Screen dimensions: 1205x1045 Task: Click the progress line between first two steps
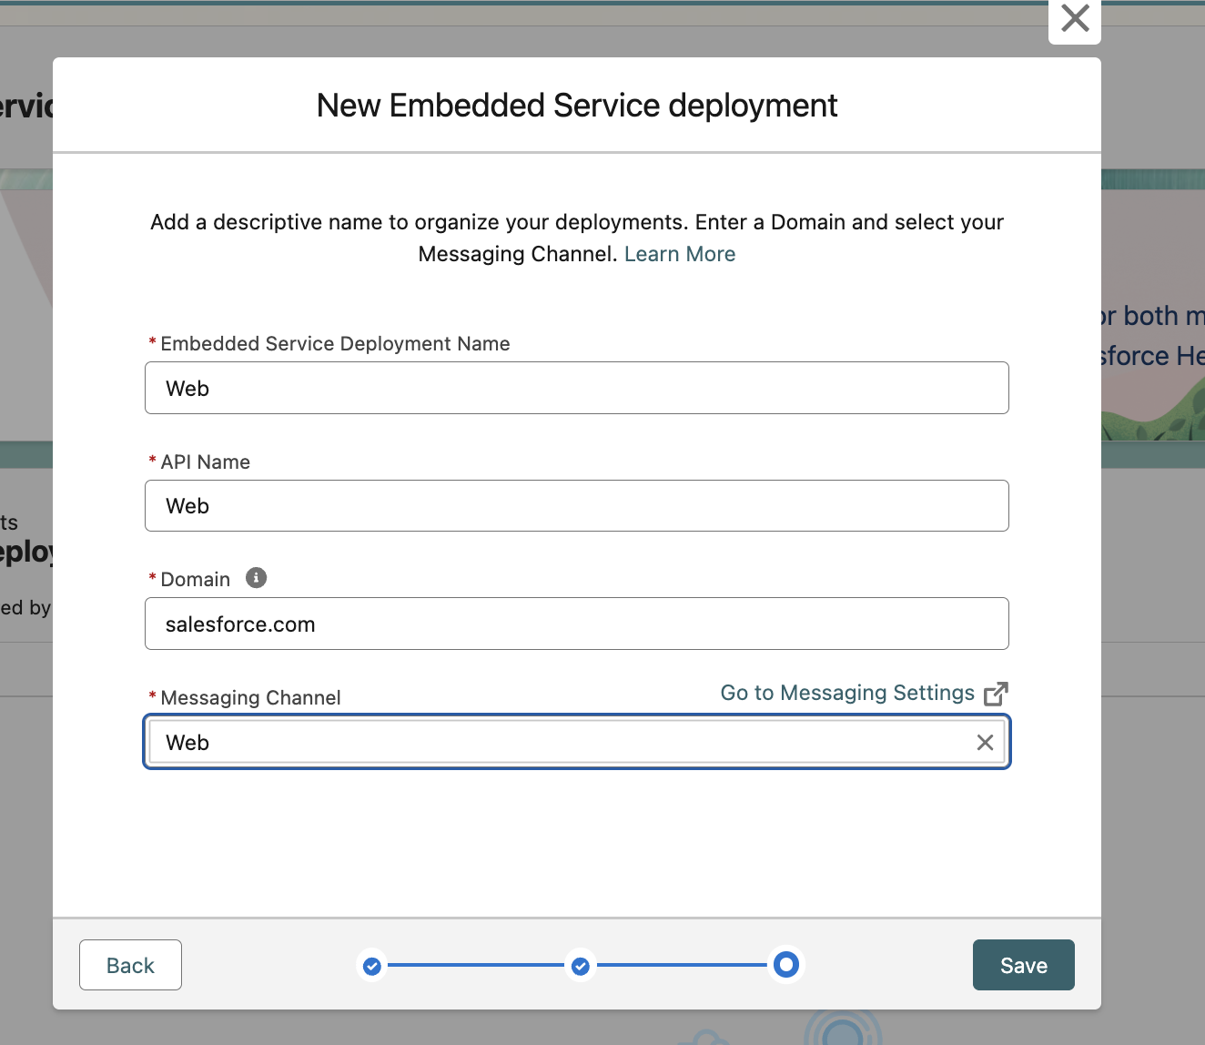point(476,965)
